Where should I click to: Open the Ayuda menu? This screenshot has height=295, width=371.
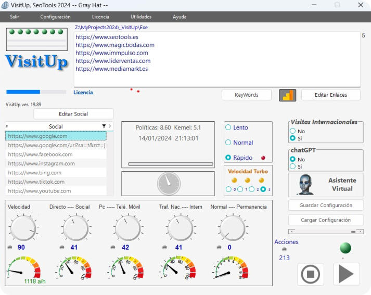[180, 17]
